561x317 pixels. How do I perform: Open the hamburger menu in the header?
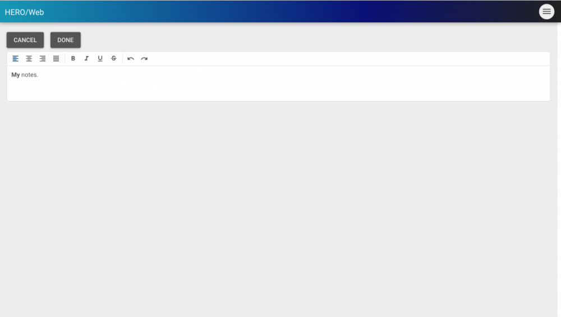pyautogui.click(x=546, y=12)
